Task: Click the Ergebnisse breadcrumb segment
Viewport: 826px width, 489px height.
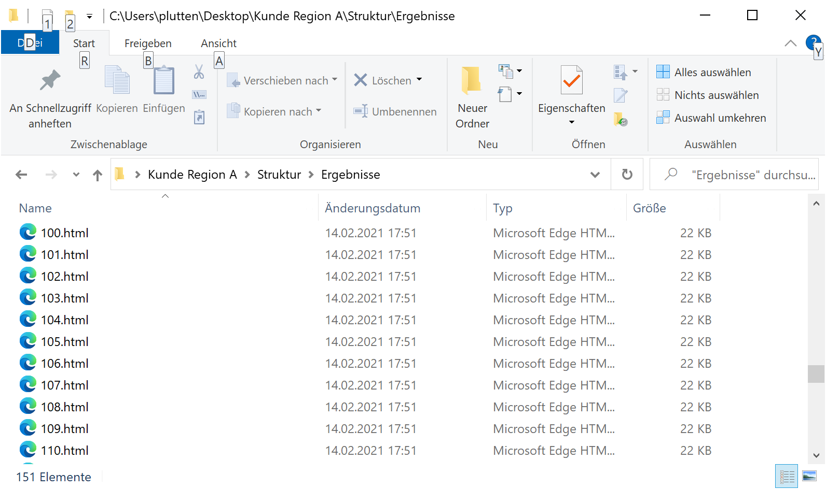Action: tap(351, 175)
